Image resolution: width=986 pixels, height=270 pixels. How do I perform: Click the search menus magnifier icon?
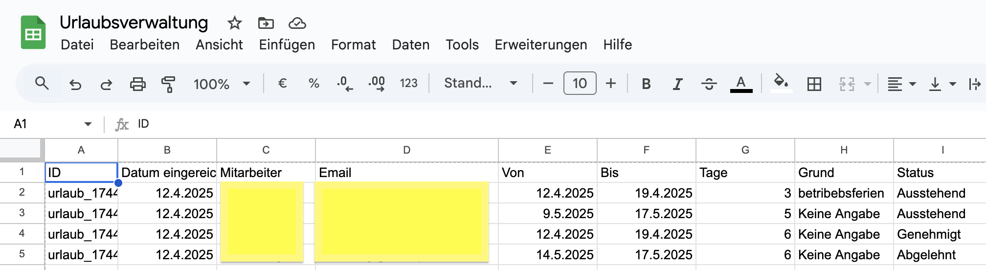[42, 84]
